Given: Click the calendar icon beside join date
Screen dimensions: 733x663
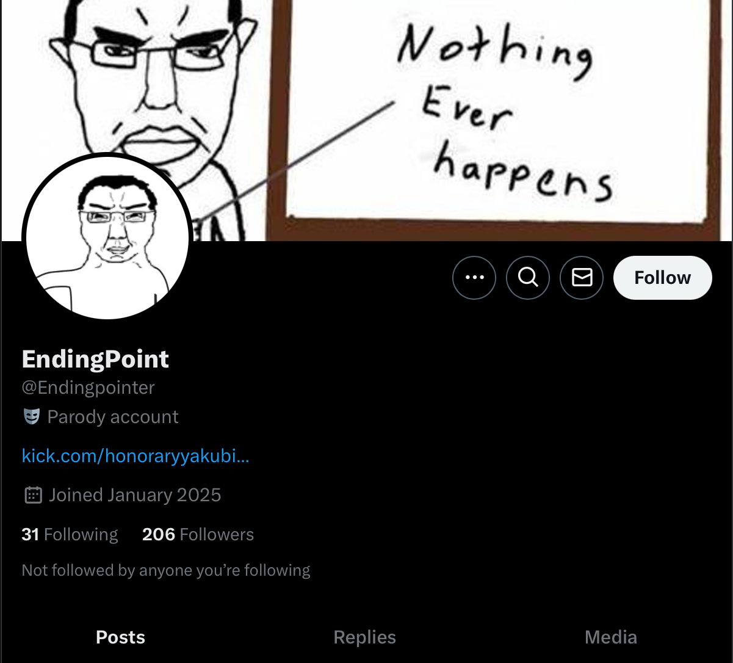Looking at the screenshot, I should [x=33, y=495].
